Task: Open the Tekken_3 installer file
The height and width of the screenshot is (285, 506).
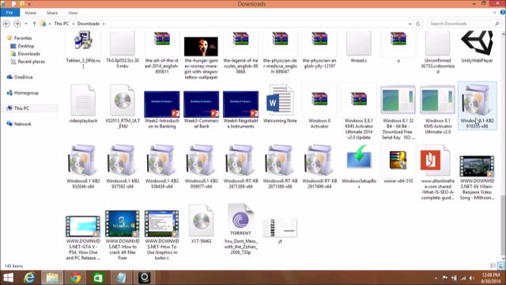Action: pos(83,48)
